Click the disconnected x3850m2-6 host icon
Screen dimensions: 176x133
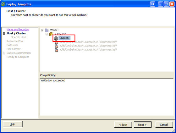click(x=56, y=50)
